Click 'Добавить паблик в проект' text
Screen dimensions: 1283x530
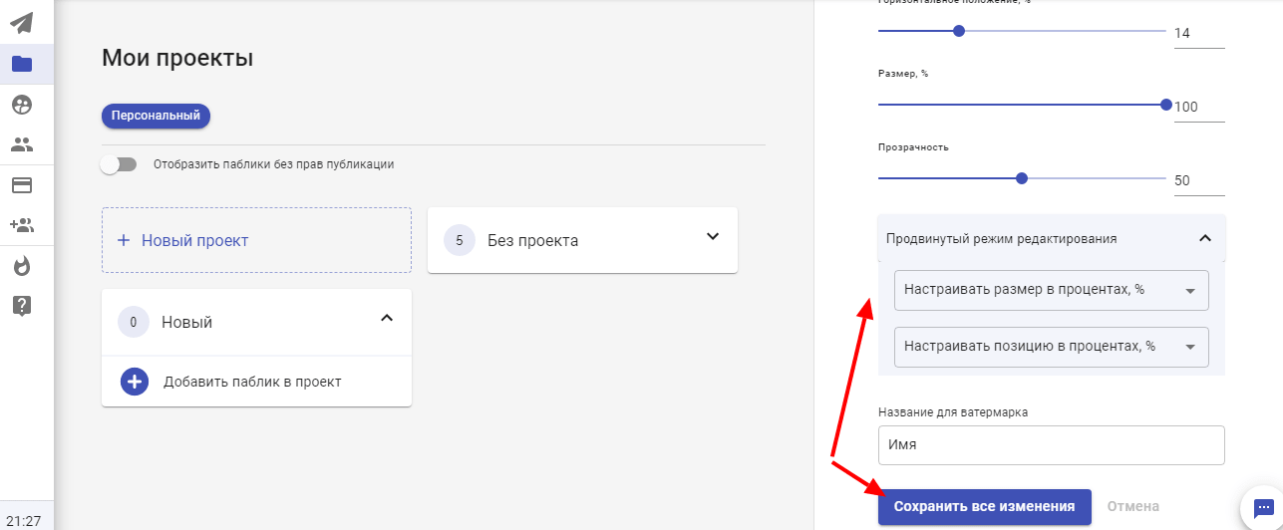[x=252, y=382]
